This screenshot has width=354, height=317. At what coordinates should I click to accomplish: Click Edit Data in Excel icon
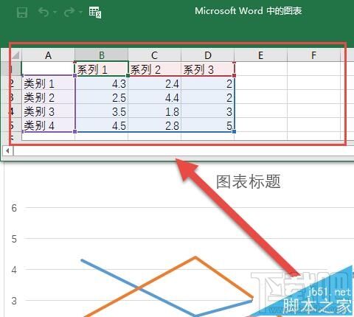[95, 13]
